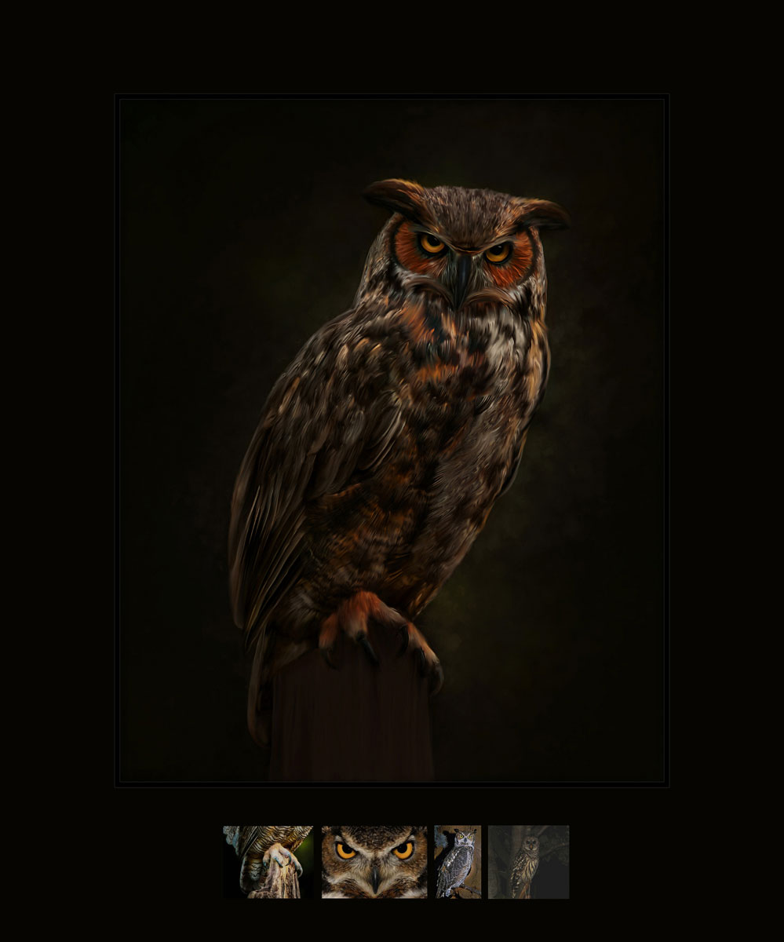784x942 pixels.
Task: Open the barred owl reference thumbnail
Action: point(529,861)
